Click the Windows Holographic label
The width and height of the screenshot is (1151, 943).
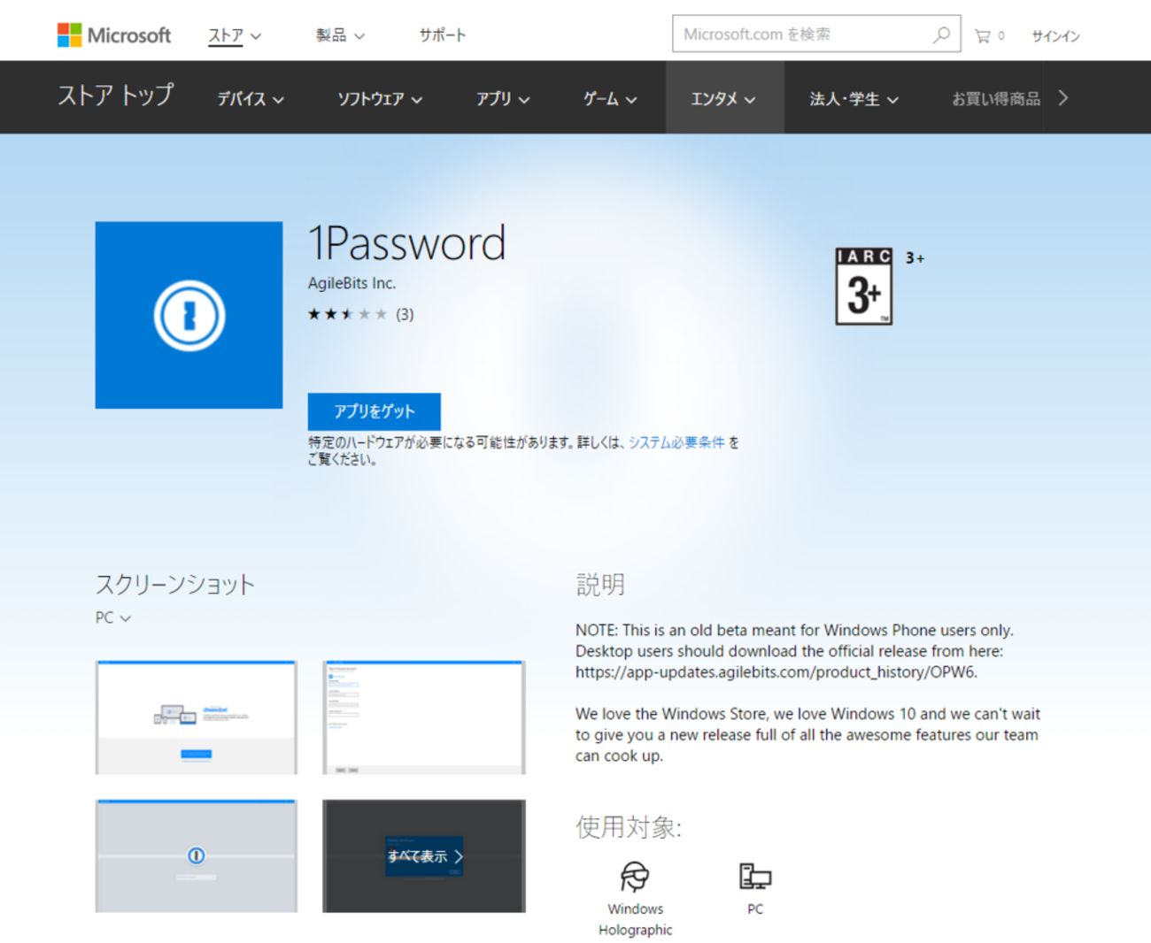click(635, 919)
